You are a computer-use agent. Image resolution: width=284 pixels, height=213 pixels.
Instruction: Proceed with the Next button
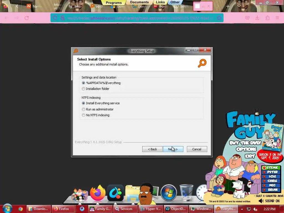(173, 149)
